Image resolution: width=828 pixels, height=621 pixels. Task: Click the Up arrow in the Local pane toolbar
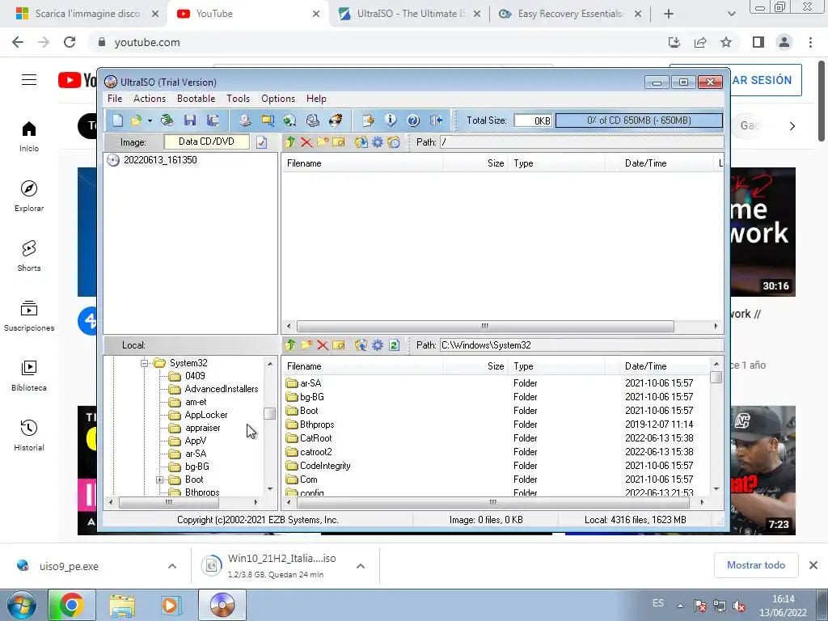pos(290,344)
